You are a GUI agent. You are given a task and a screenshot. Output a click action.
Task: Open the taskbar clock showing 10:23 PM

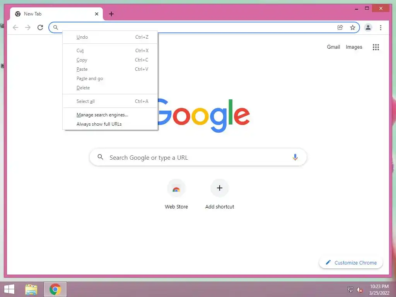[379, 289]
